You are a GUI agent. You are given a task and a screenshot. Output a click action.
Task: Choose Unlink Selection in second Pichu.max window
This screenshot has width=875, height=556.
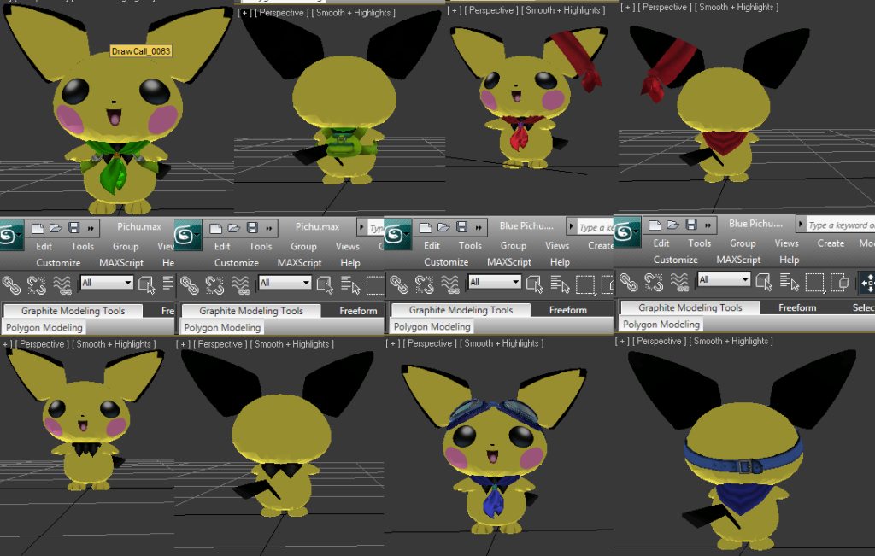214,285
